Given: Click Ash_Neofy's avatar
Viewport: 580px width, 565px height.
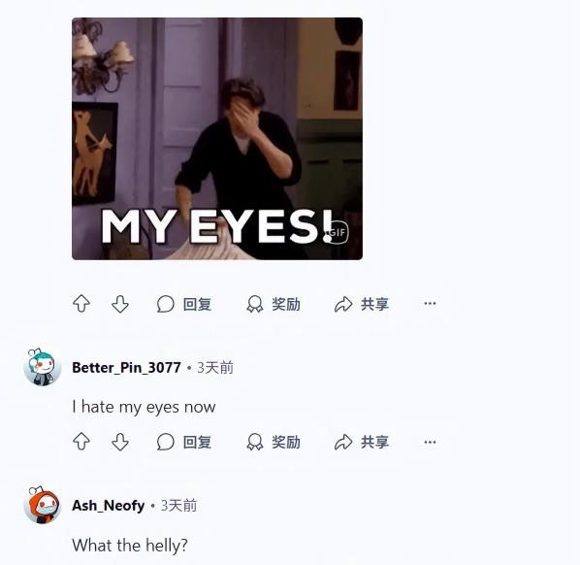Looking at the screenshot, I should click(42, 505).
